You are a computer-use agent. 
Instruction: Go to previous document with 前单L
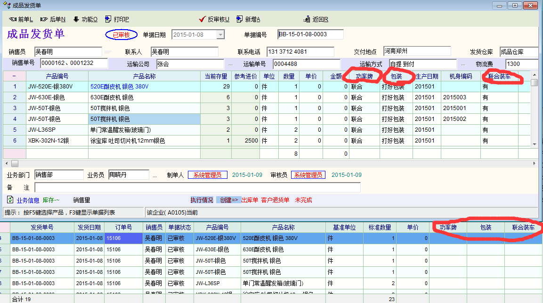(x=21, y=19)
